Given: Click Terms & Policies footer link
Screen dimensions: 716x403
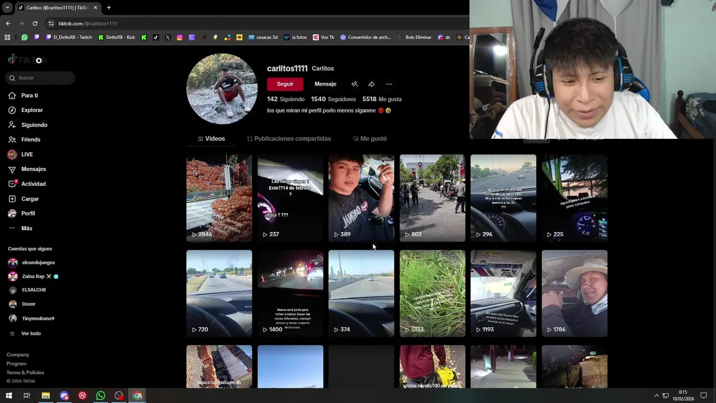Looking at the screenshot, I should tap(25, 373).
